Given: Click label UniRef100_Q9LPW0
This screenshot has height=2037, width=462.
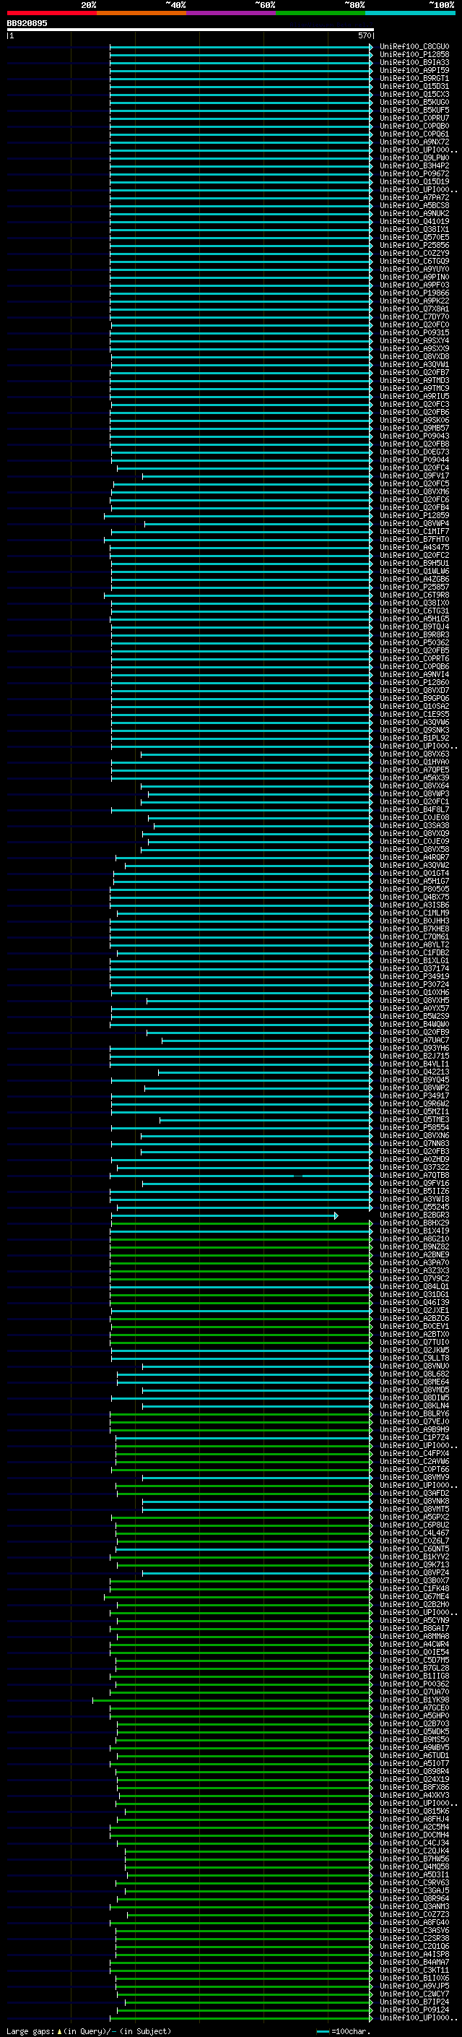Looking at the screenshot, I should tap(414, 158).
